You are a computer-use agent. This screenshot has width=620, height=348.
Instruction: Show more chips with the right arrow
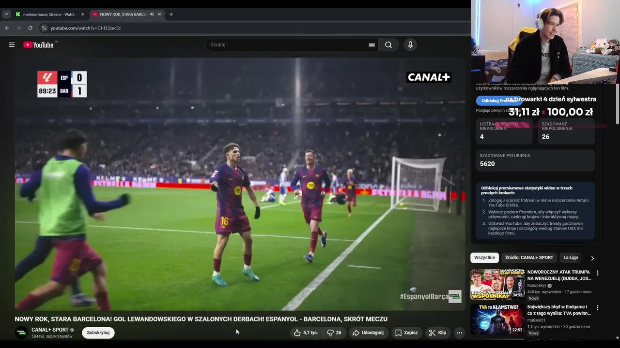click(592, 258)
